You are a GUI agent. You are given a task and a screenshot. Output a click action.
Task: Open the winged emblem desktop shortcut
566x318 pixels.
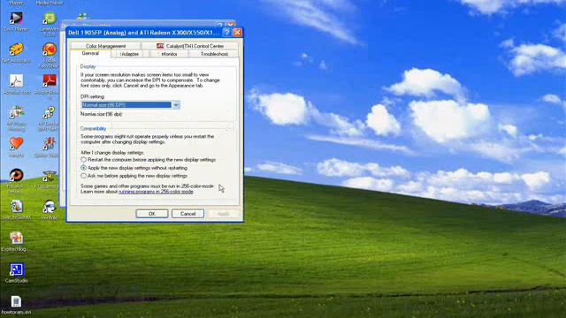[x=50, y=175]
